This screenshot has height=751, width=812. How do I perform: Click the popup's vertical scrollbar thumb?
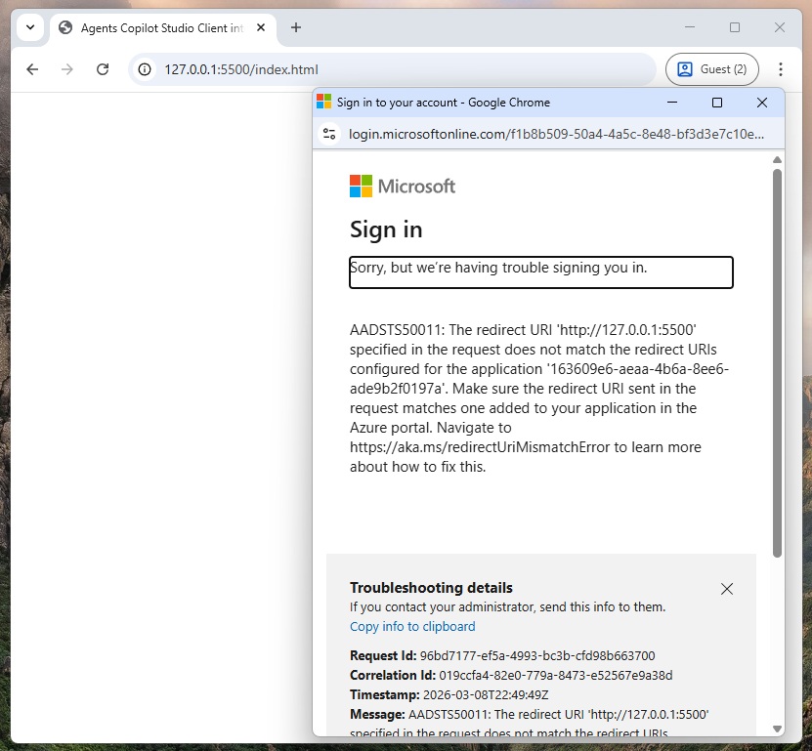pos(777,361)
